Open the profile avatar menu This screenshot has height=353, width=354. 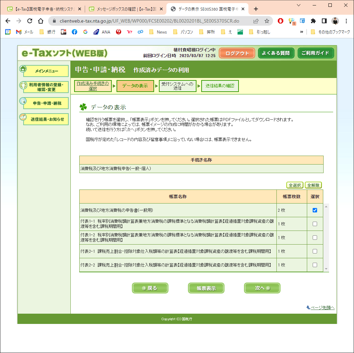[335, 21]
